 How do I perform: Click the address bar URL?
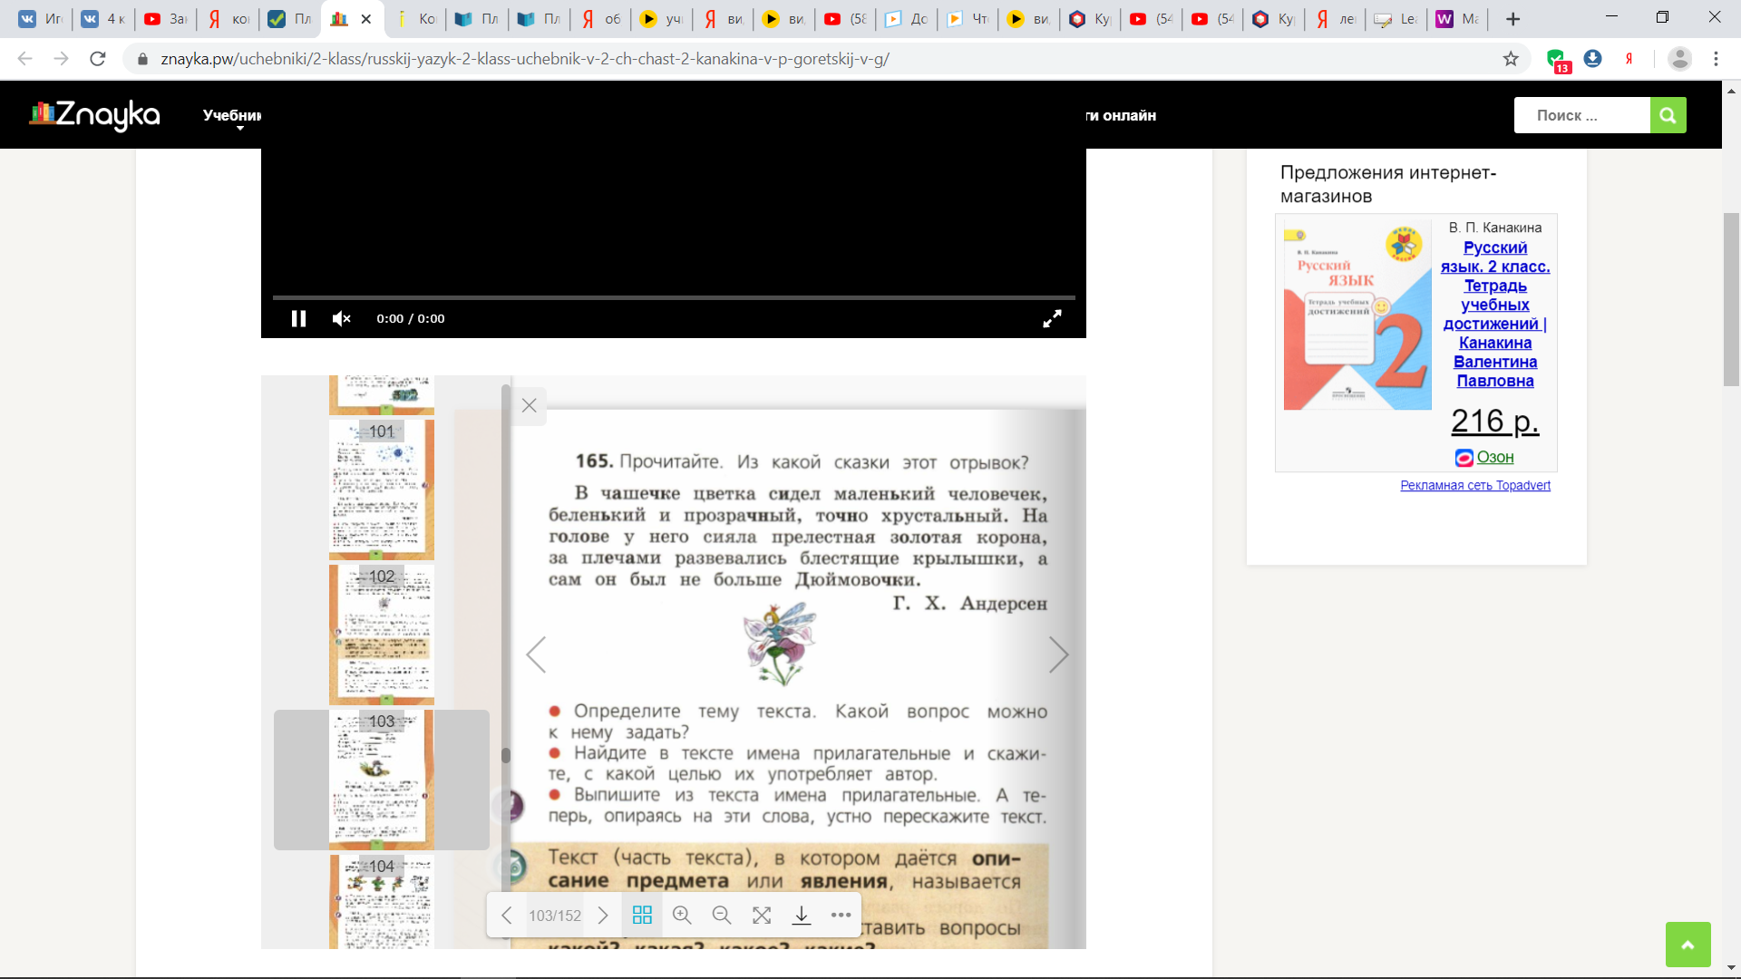pos(525,59)
